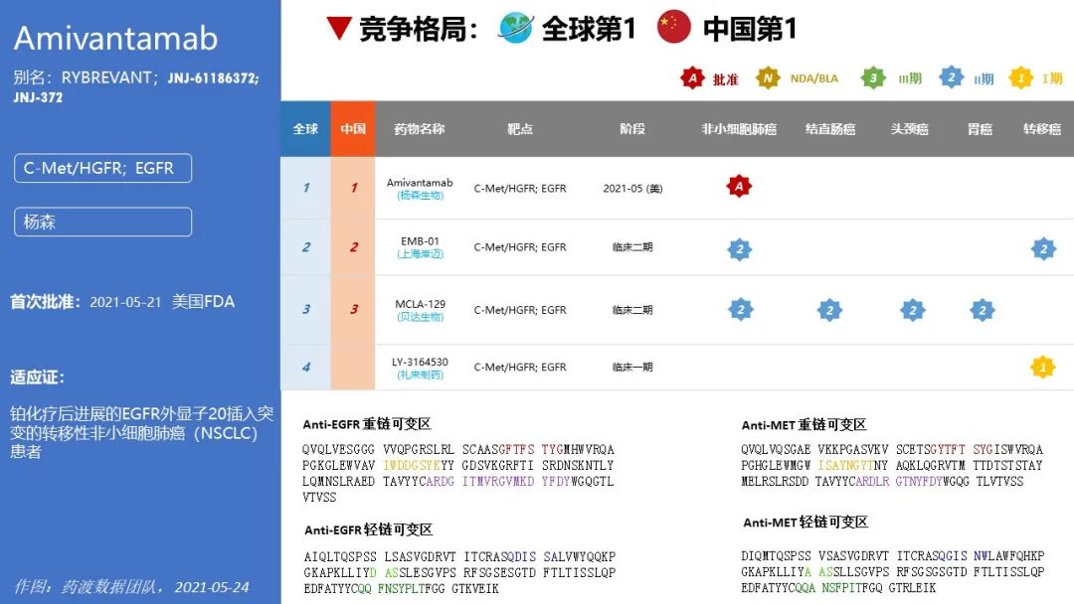Click the yellow phase 1 badge for LY-3164530
Viewport: 1074px width, 604px height.
tap(1042, 368)
